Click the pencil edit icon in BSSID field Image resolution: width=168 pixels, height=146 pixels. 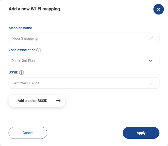pos(151,83)
